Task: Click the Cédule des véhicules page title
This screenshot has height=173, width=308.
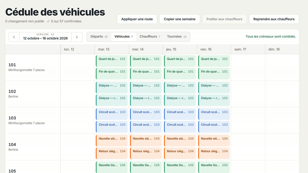Action: click(55, 12)
